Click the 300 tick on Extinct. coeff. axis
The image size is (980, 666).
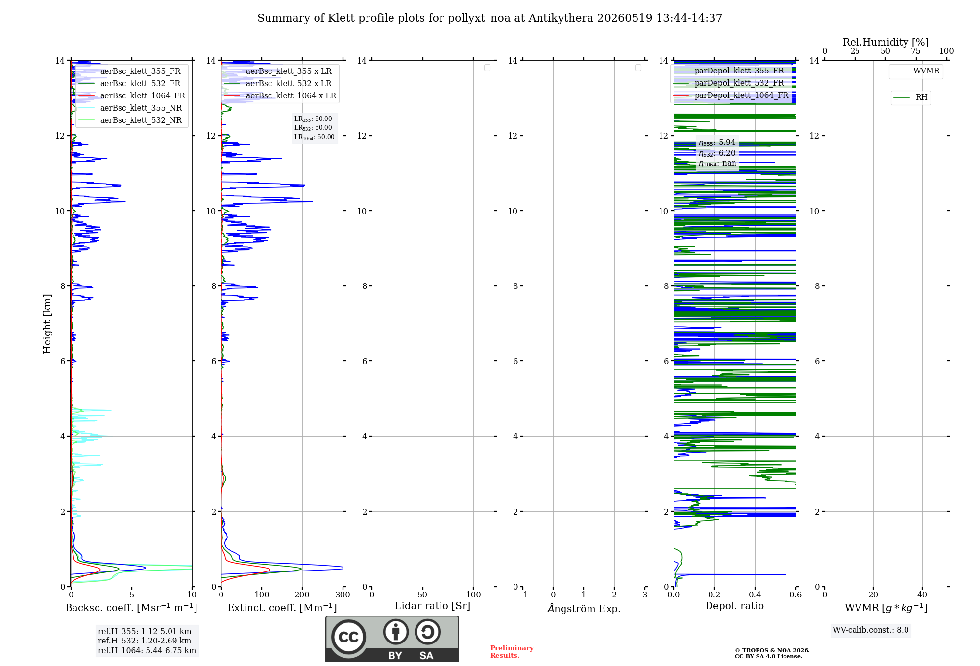coord(343,595)
